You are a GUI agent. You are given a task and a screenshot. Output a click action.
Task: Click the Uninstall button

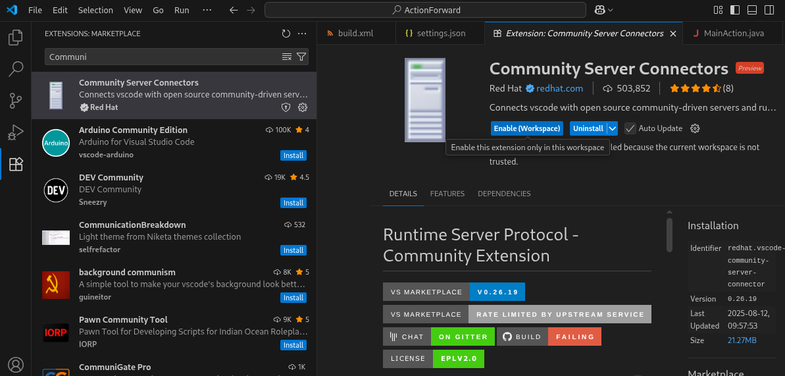pos(588,128)
